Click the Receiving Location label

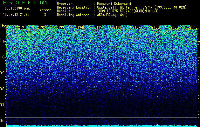[x=74, y=7]
